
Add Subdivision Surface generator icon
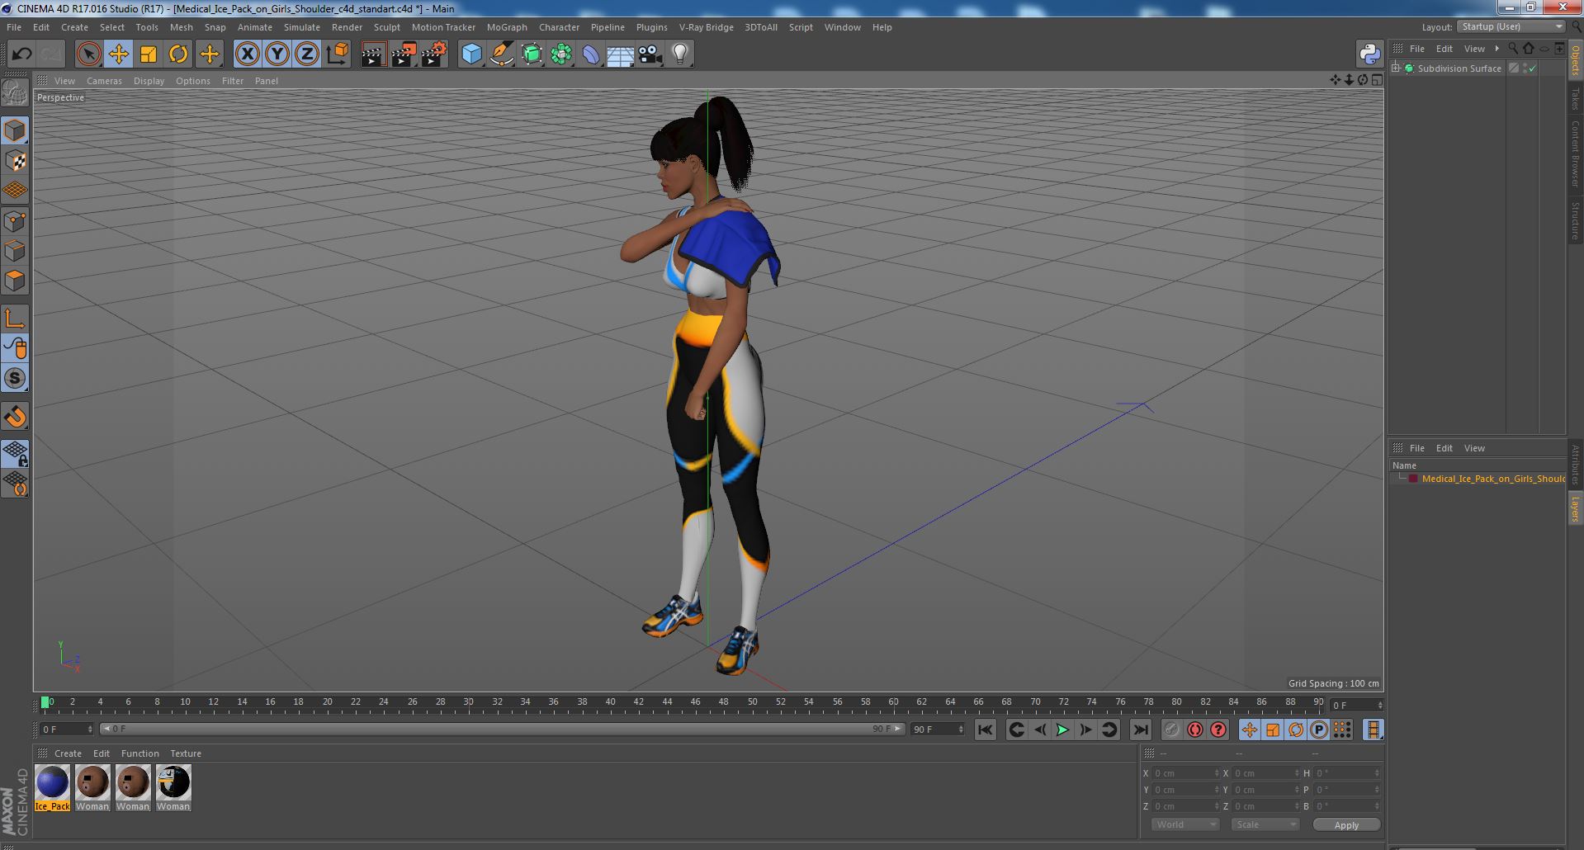tap(532, 54)
